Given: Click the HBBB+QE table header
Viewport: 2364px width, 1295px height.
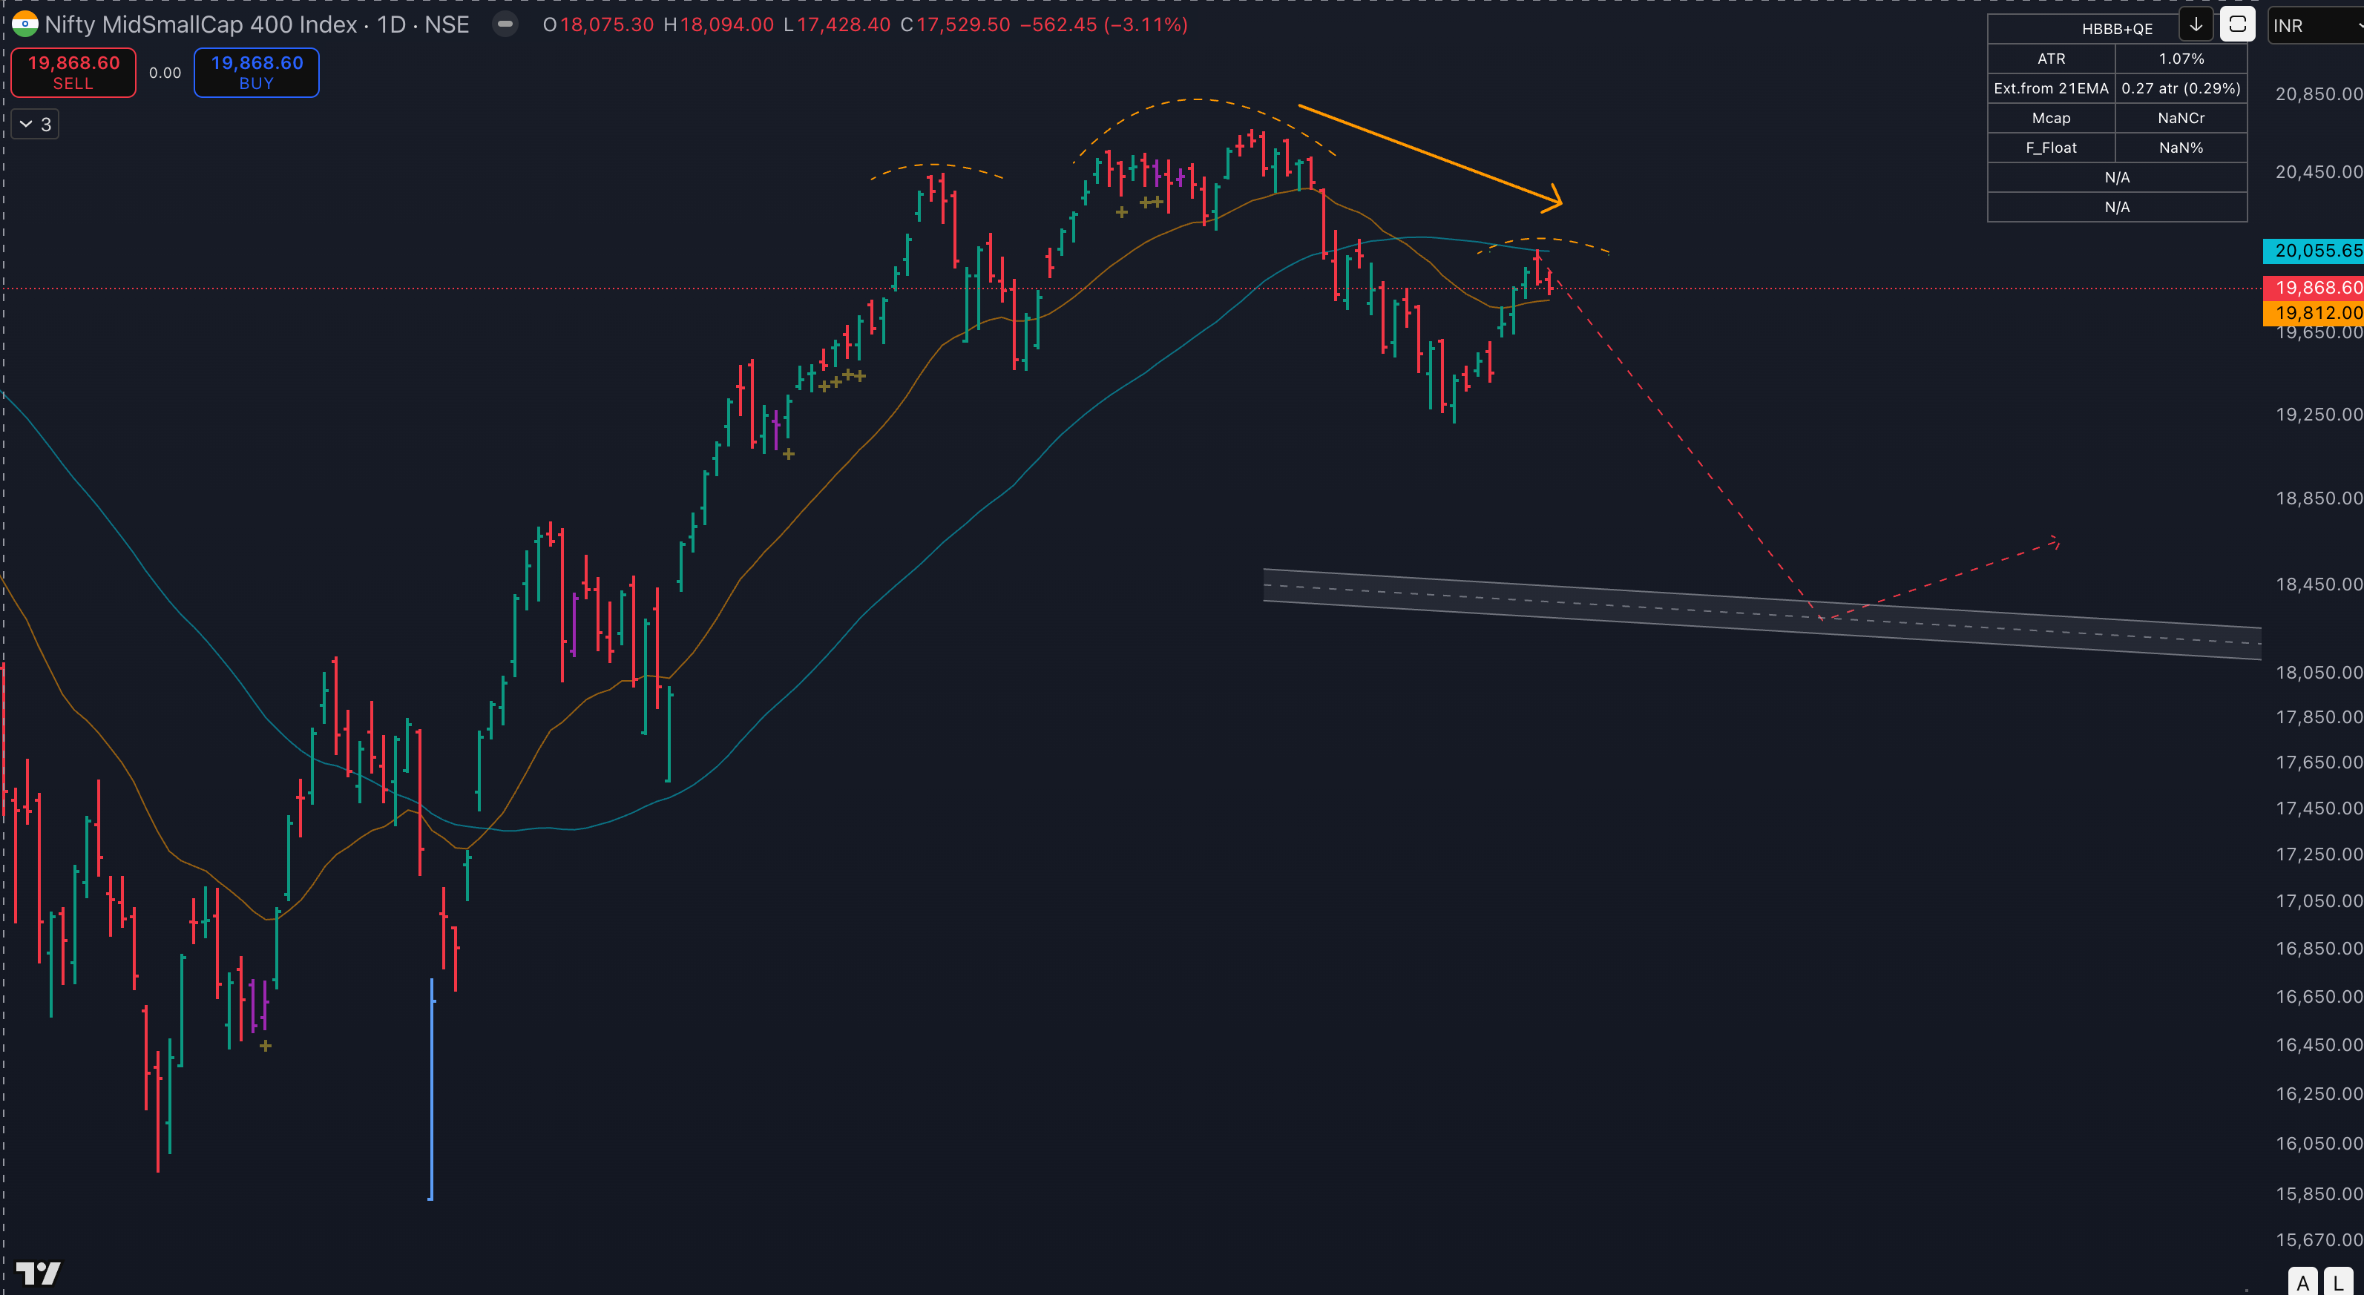Looking at the screenshot, I should click(2116, 28).
